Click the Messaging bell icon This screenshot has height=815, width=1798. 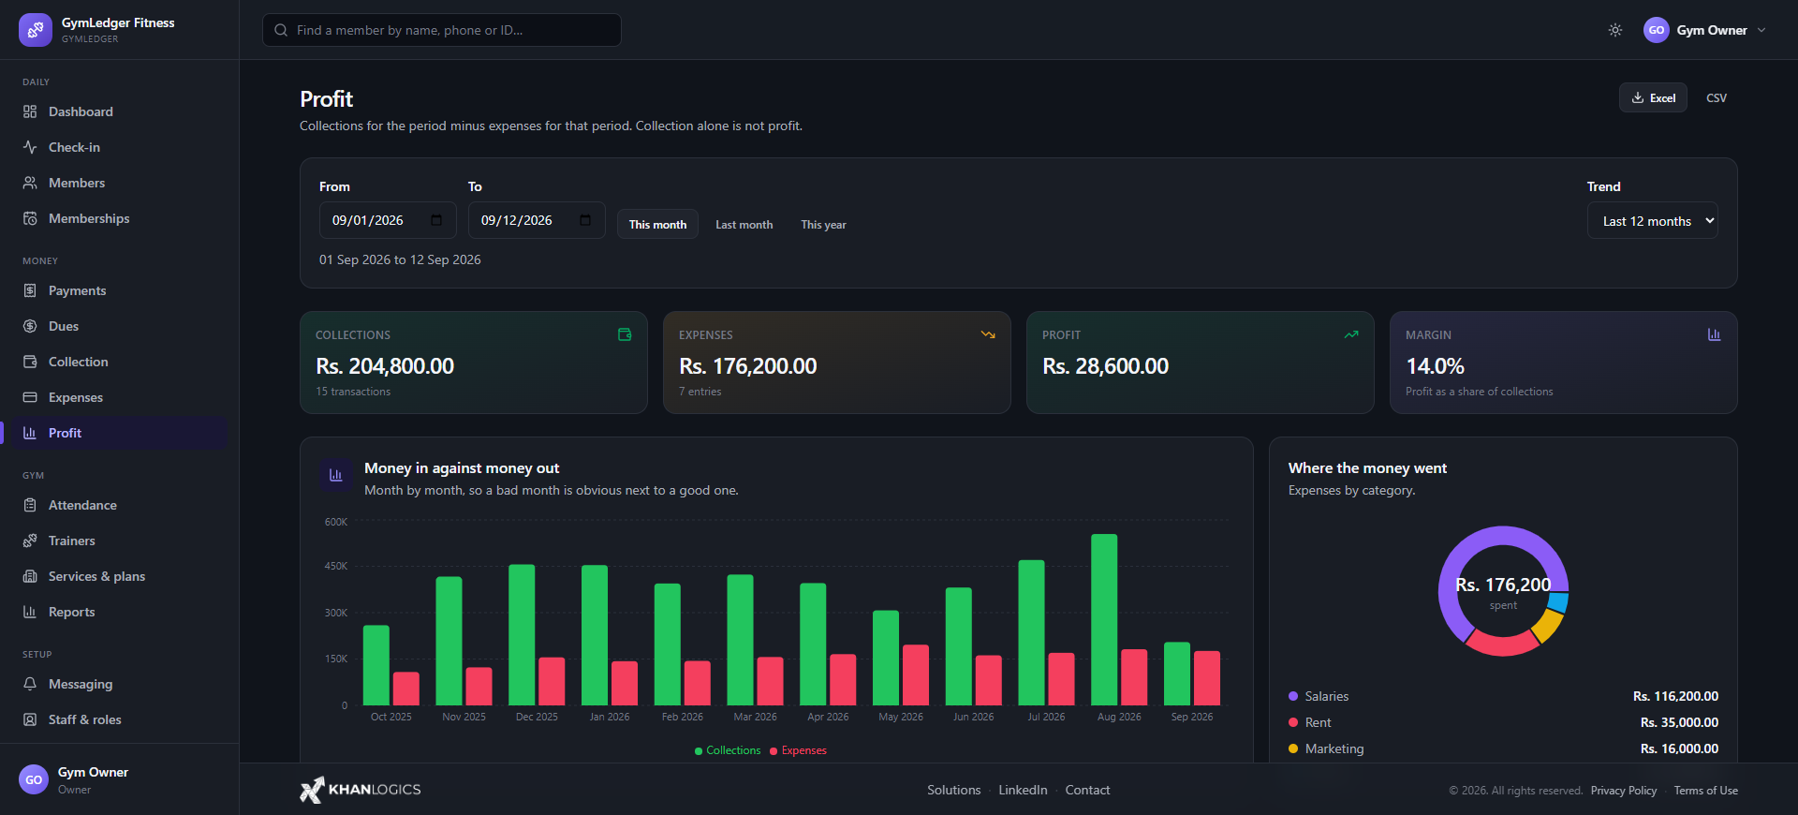click(30, 684)
